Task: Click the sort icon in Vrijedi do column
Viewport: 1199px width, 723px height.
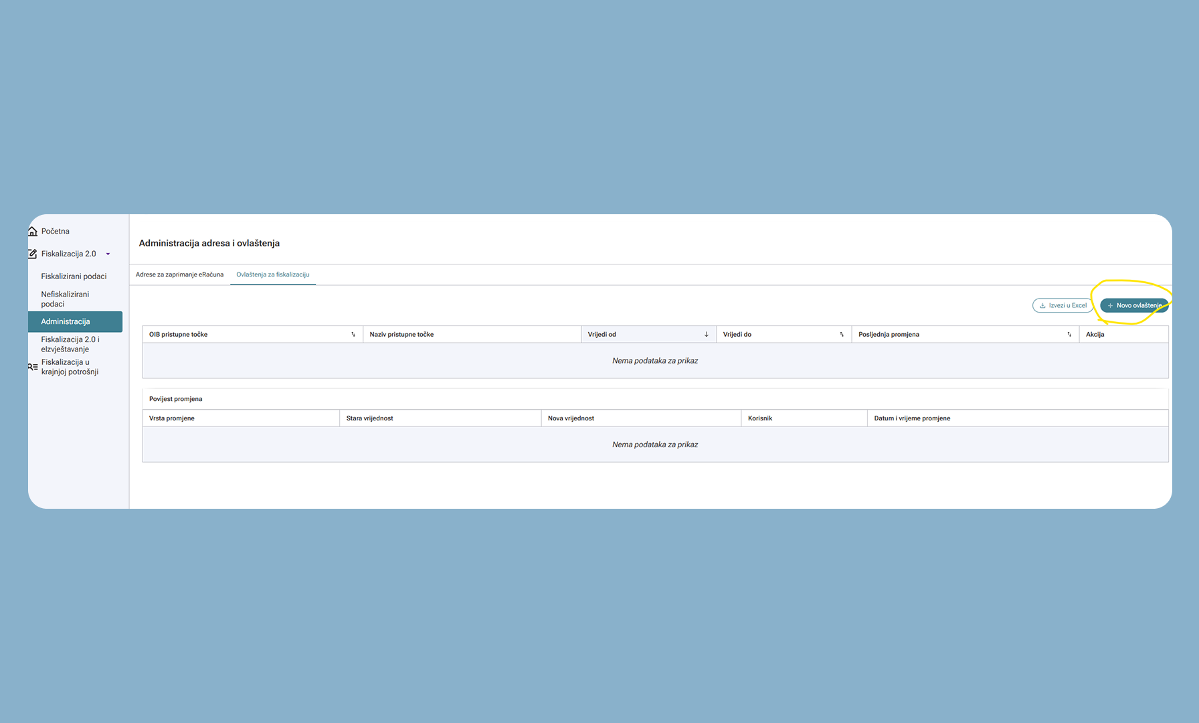Action: (x=842, y=335)
